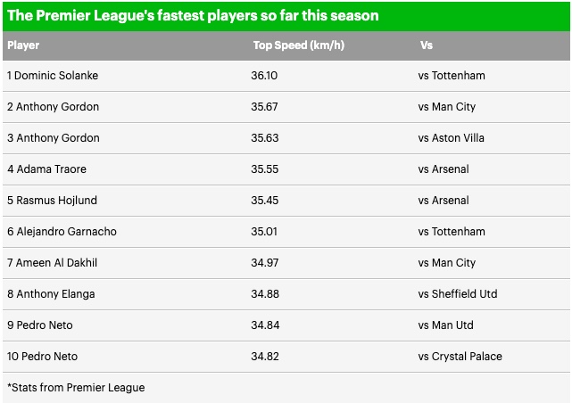Select Rasmus Hojlund in the table
572x403 pixels.
tap(52, 201)
